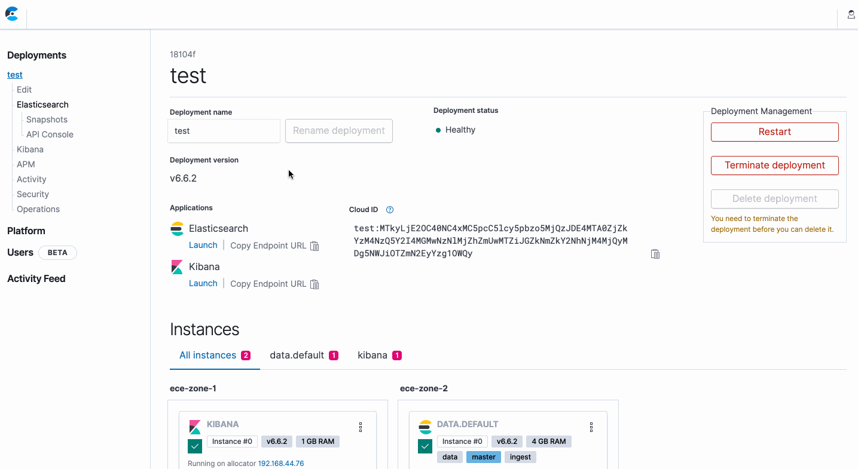Click v6.6.2 badge on KIBANA card
Image resolution: width=858 pixels, height=469 pixels.
277,442
